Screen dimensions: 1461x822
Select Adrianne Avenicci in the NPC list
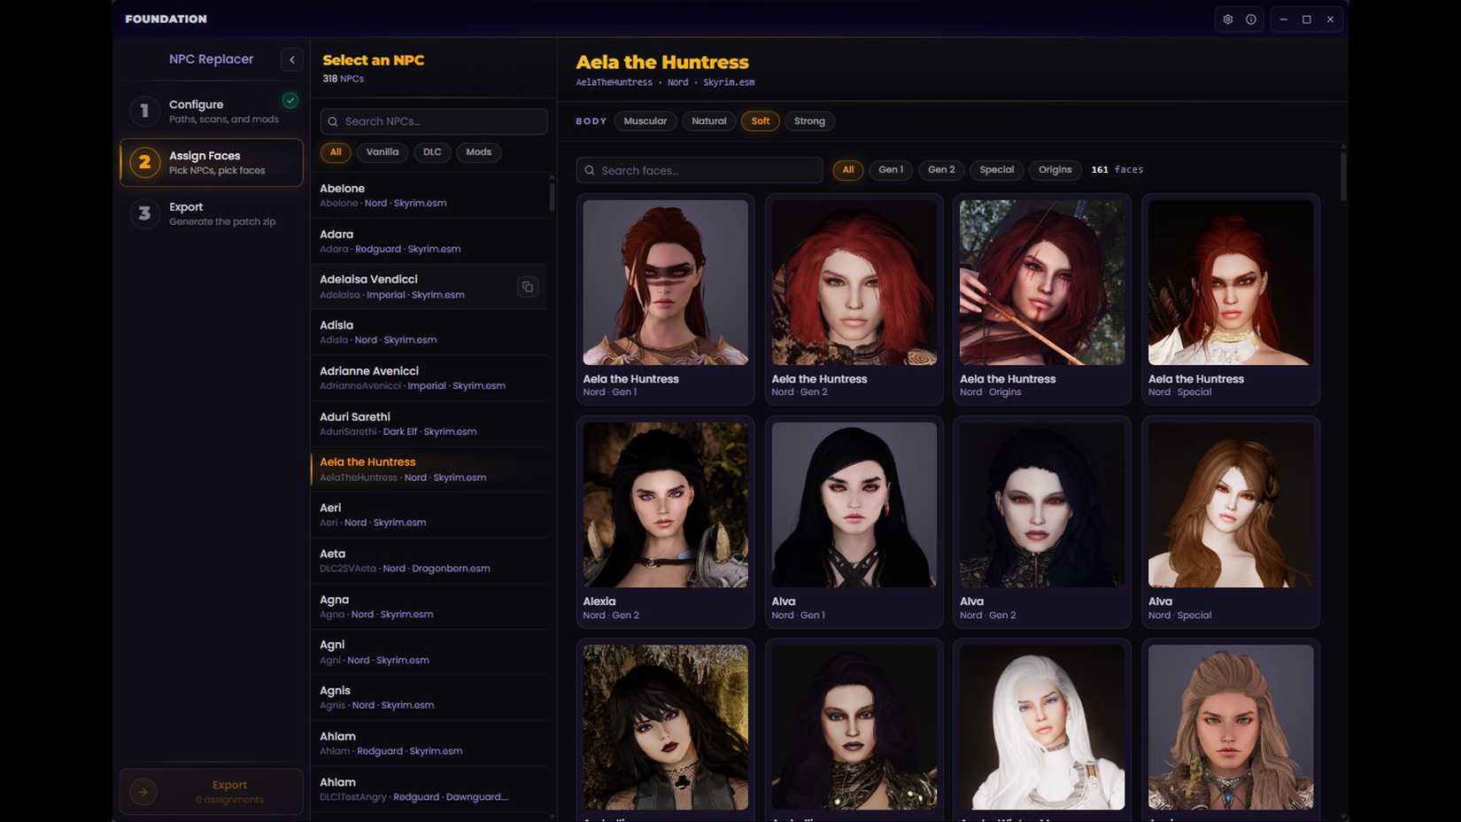[x=429, y=378]
